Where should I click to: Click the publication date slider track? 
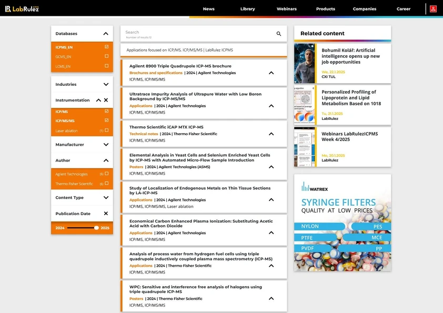82,228
